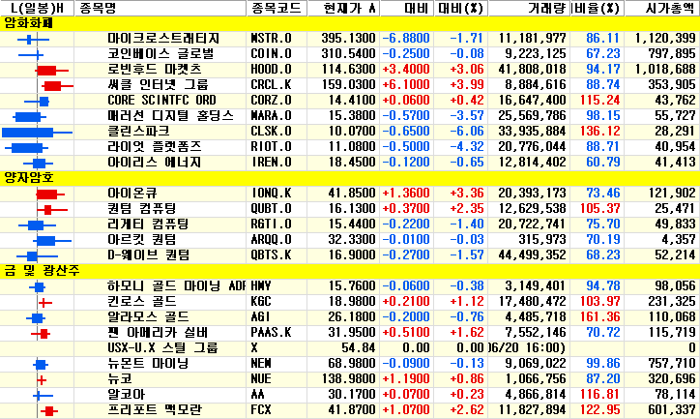
Task: Click the blue candle for 라이엇 플랫폼즈
Action: pyautogui.click(x=26, y=148)
